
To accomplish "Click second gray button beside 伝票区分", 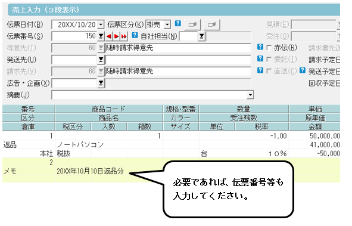I will (x=211, y=24).
